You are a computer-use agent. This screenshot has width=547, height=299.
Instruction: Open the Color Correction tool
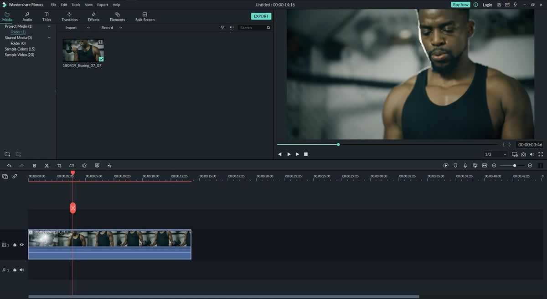(x=84, y=165)
